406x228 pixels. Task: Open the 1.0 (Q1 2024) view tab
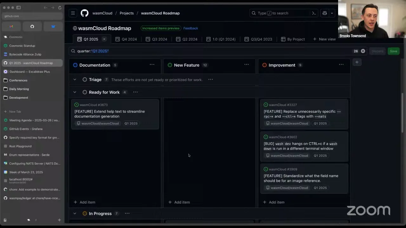(x=221, y=39)
